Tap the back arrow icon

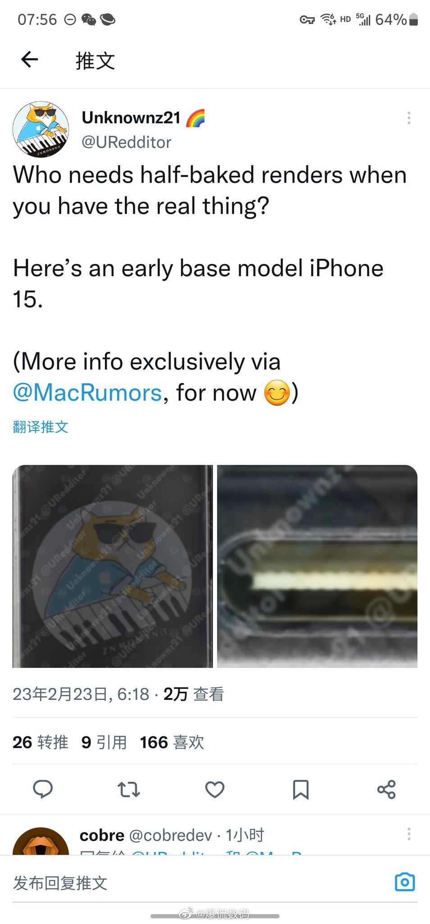(x=30, y=59)
